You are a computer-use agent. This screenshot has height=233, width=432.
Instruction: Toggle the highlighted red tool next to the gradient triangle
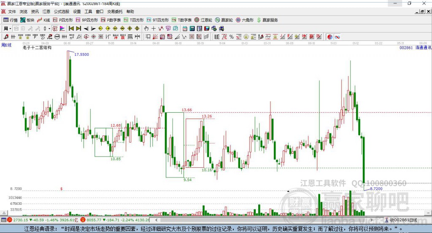pyautogui.click(x=55, y=29)
